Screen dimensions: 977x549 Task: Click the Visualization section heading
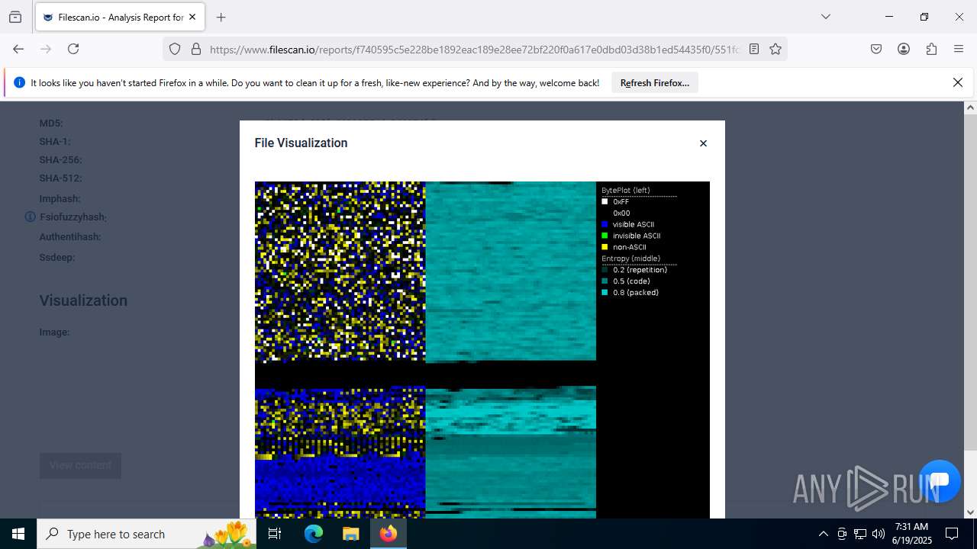click(x=83, y=300)
